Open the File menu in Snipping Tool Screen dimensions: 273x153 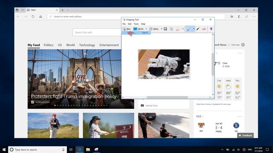click(x=124, y=24)
